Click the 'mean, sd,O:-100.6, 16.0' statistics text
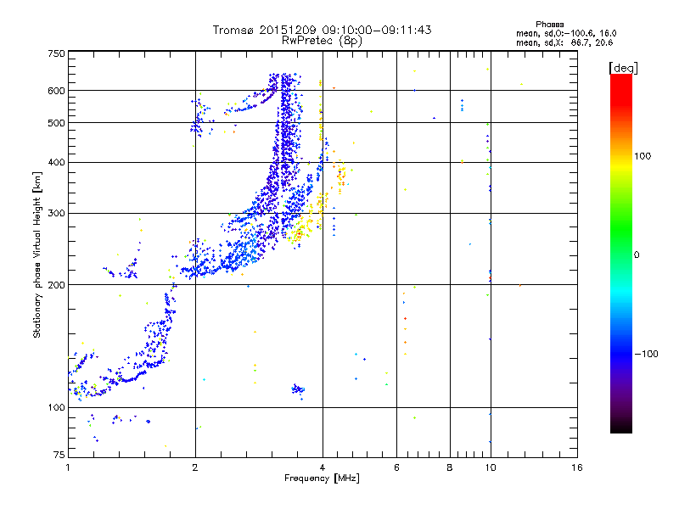679x509 pixels. tap(566, 33)
